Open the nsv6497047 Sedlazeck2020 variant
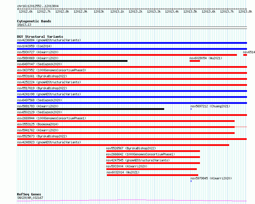The width and height of the screenshot is (255, 204). (40, 64)
